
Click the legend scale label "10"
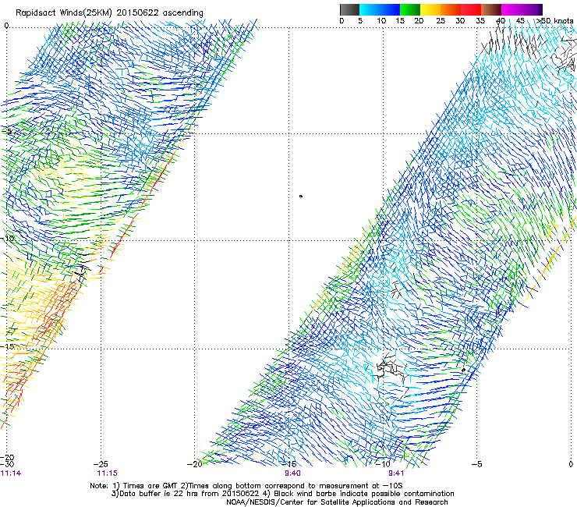[381, 20]
